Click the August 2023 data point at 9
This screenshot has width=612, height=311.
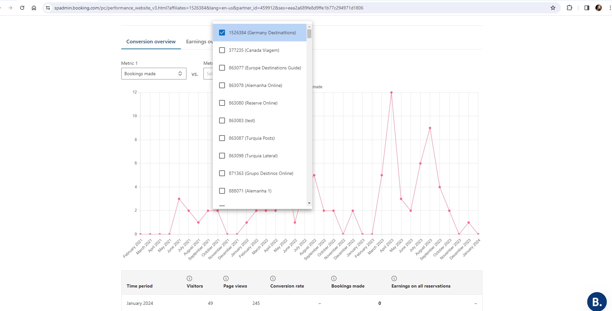pyautogui.click(x=430, y=128)
